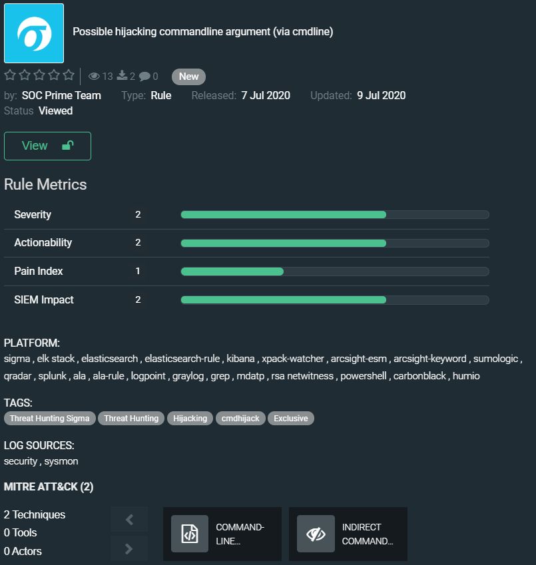Click the SOC Prime Team author link

(61, 95)
